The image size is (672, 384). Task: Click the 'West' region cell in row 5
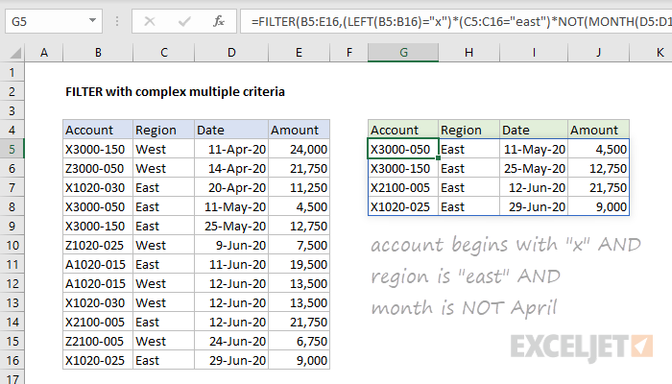point(164,149)
